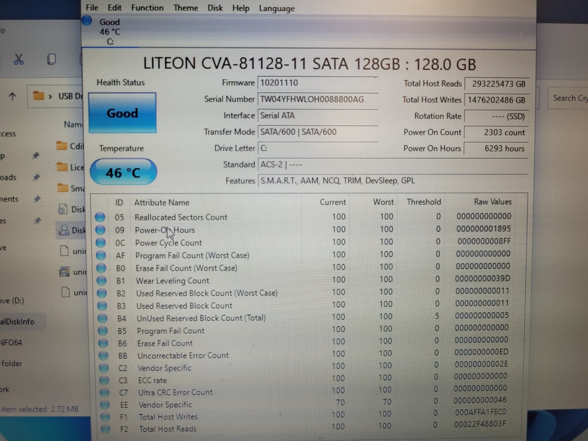Click the ID column header
The width and height of the screenshot is (588, 441).
coord(119,202)
